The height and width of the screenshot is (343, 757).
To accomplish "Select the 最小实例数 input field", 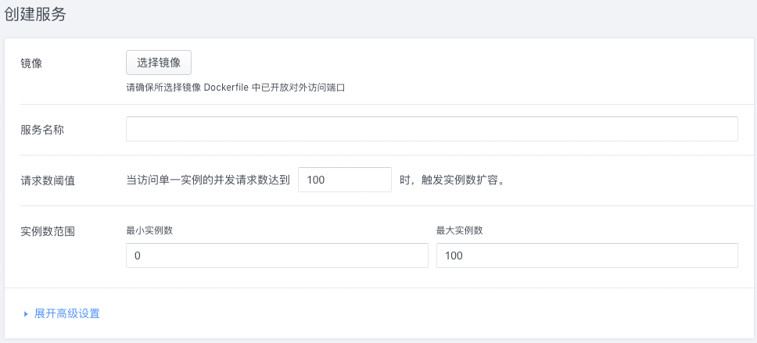I will point(277,255).
